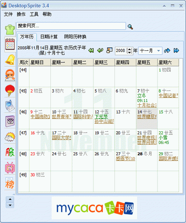Open the red lantern festival icon
Screen dimensions: 186x223
(10, 90)
